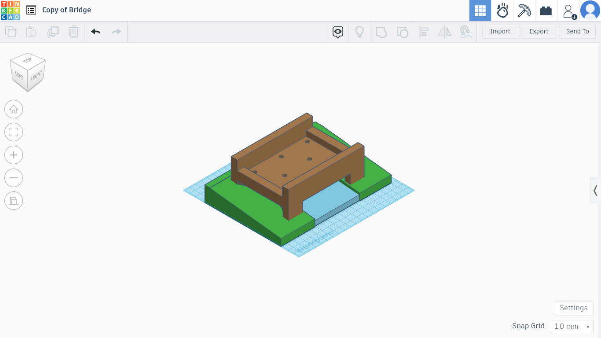The width and height of the screenshot is (601, 338).
Task: Select the Ungroup tool
Action: (403, 32)
